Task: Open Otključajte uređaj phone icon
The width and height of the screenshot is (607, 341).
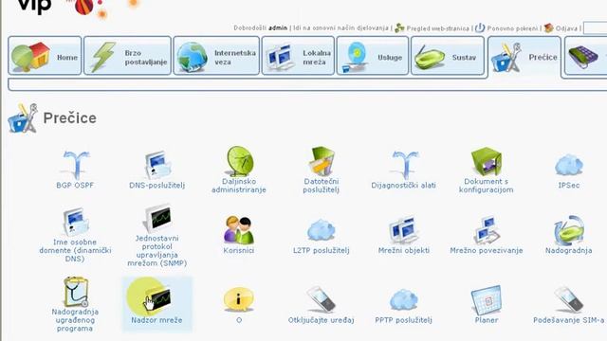Action: [x=322, y=299]
